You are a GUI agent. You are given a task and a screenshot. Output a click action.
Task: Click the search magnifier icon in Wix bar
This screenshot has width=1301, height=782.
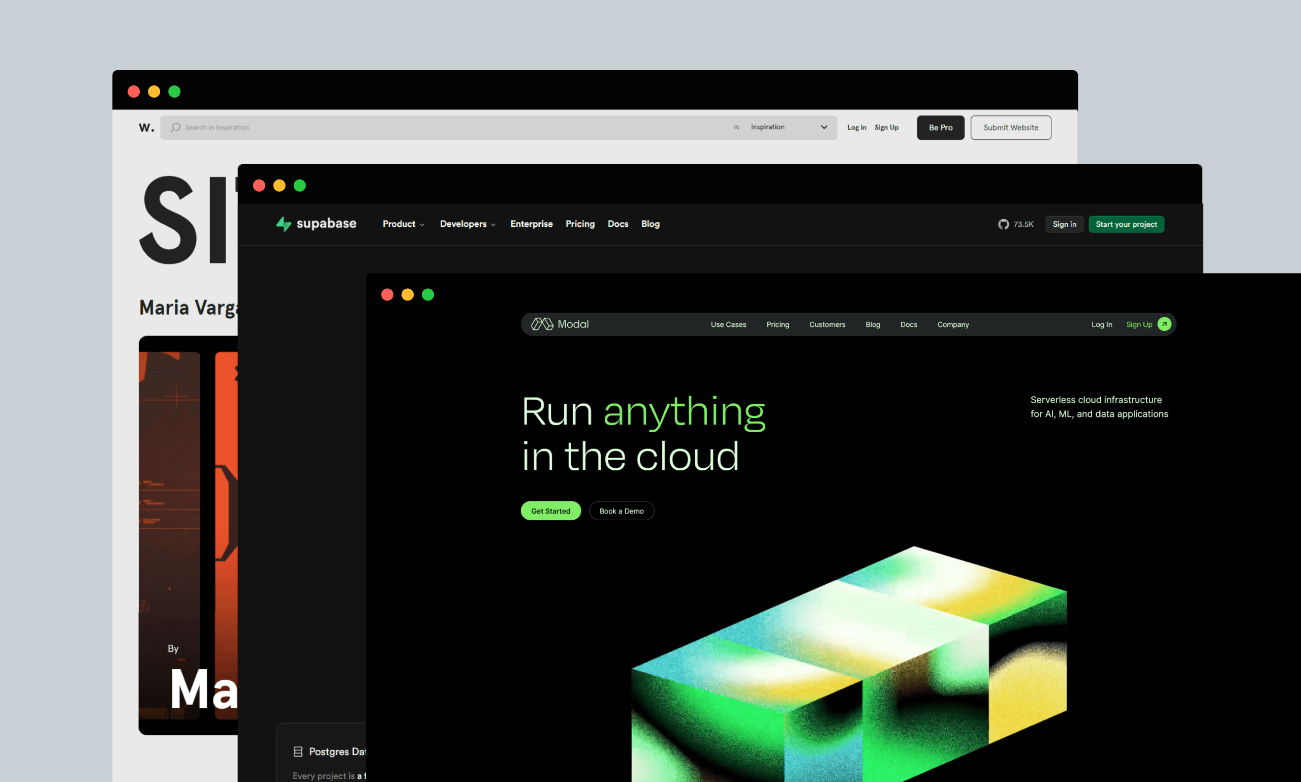point(176,128)
